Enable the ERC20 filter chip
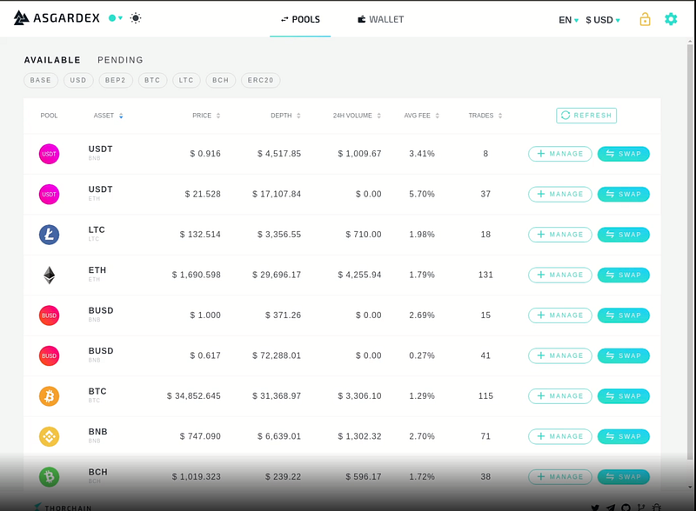 [260, 80]
